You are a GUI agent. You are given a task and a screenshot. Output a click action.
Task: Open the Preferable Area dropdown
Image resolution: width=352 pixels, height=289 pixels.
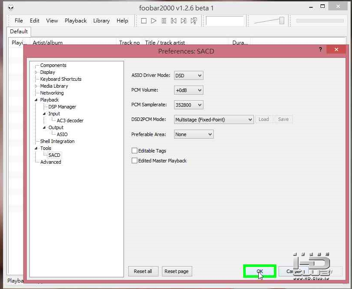coord(194,134)
